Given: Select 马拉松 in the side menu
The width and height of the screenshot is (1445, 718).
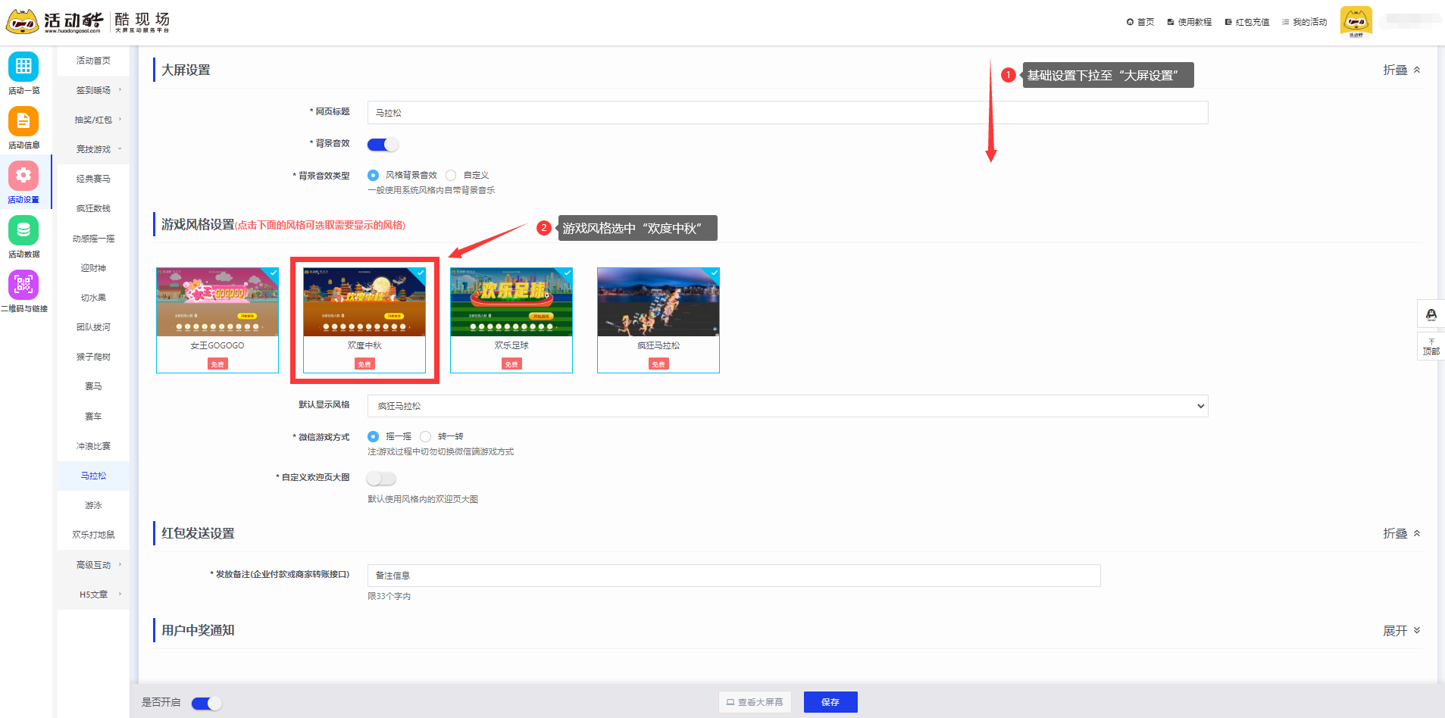Looking at the screenshot, I should (x=93, y=476).
